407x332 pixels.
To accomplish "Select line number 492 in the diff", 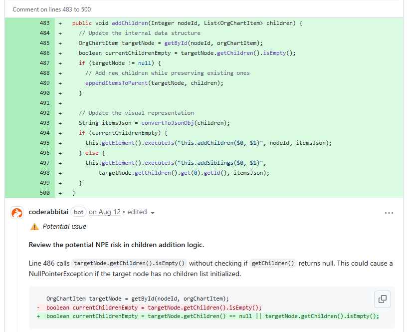I will tap(44, 113).
